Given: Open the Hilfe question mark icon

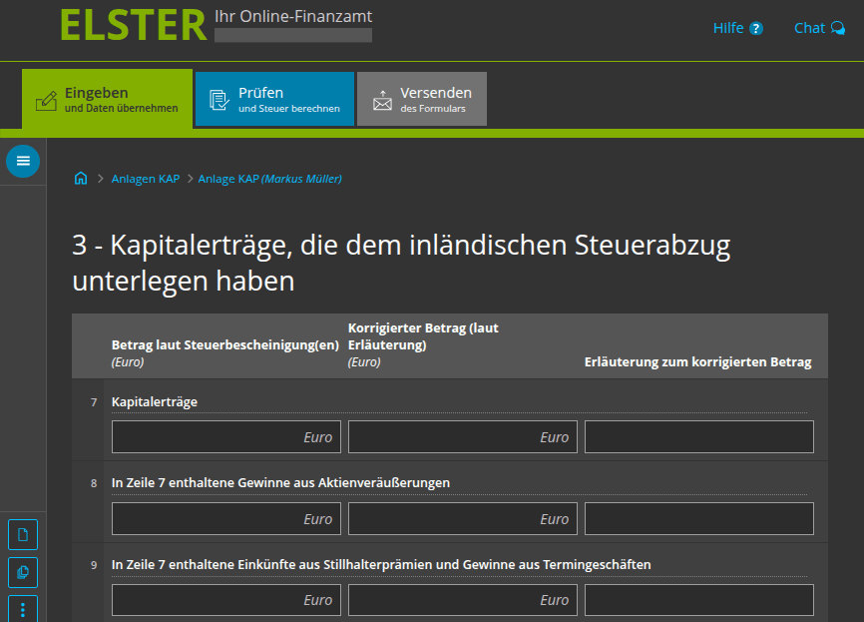Looking at the screenshot, I should click(x=756, y=28).
